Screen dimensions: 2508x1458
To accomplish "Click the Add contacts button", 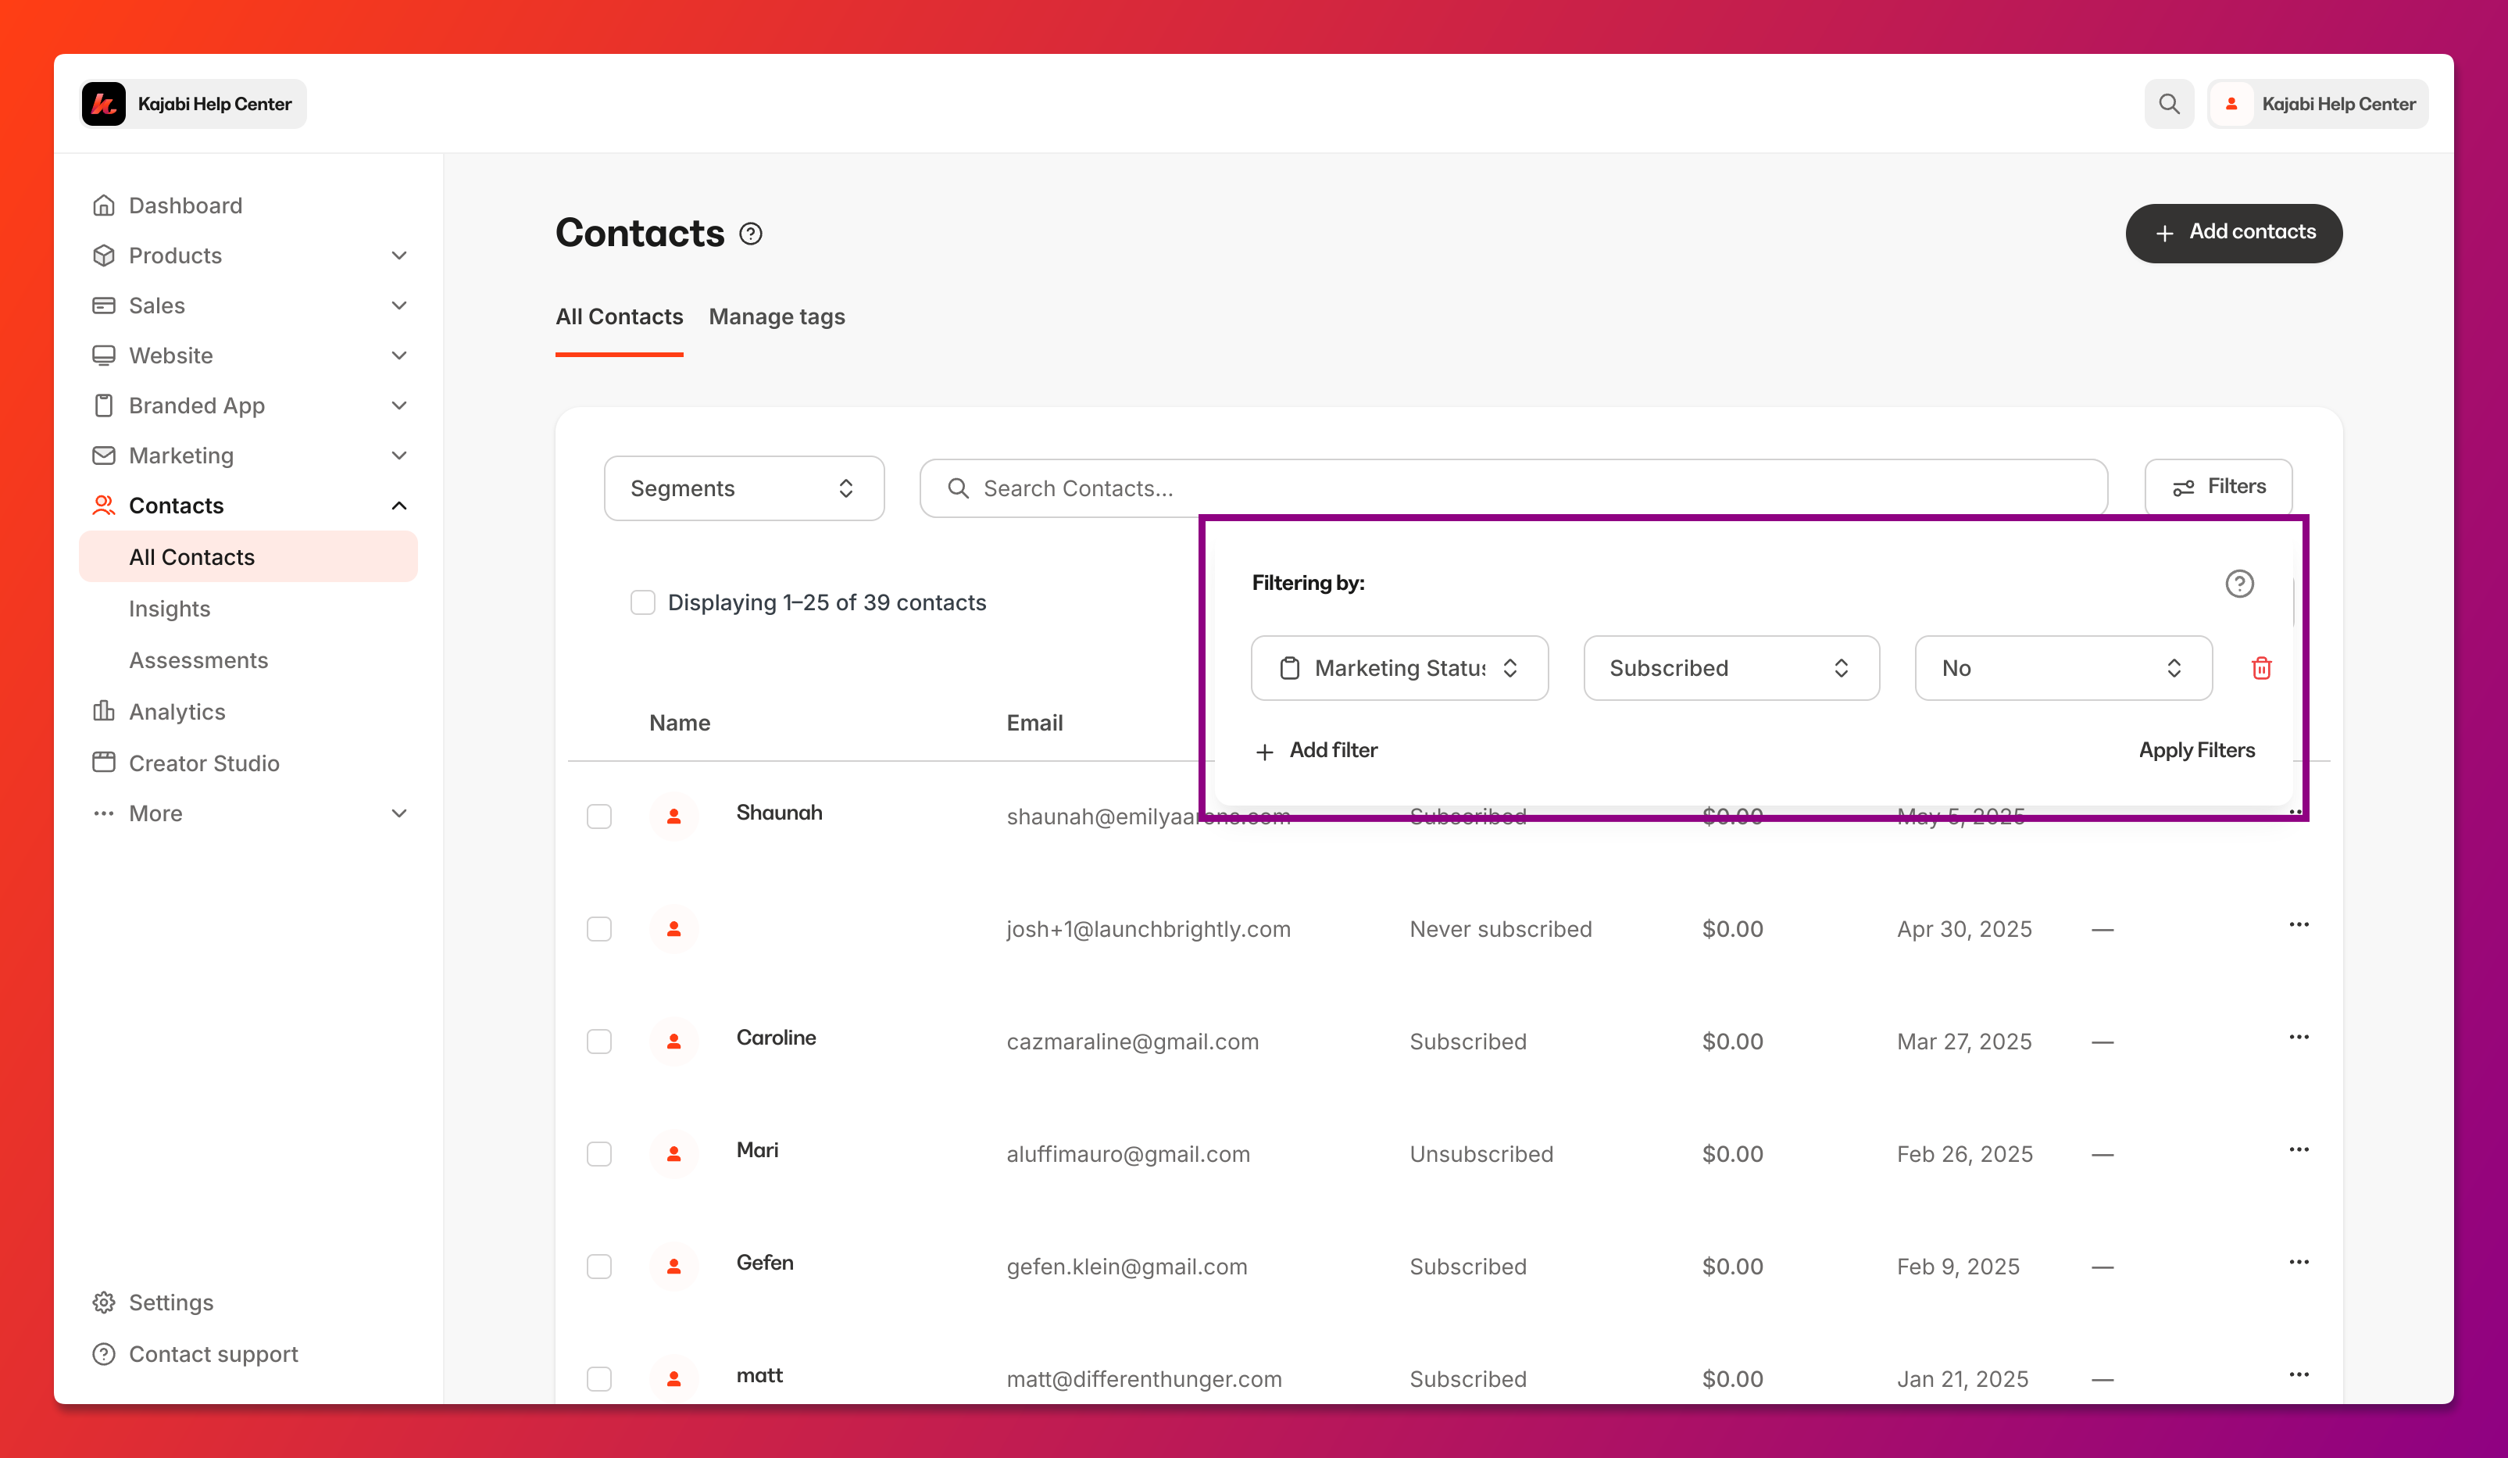I will pos(2233,233).
